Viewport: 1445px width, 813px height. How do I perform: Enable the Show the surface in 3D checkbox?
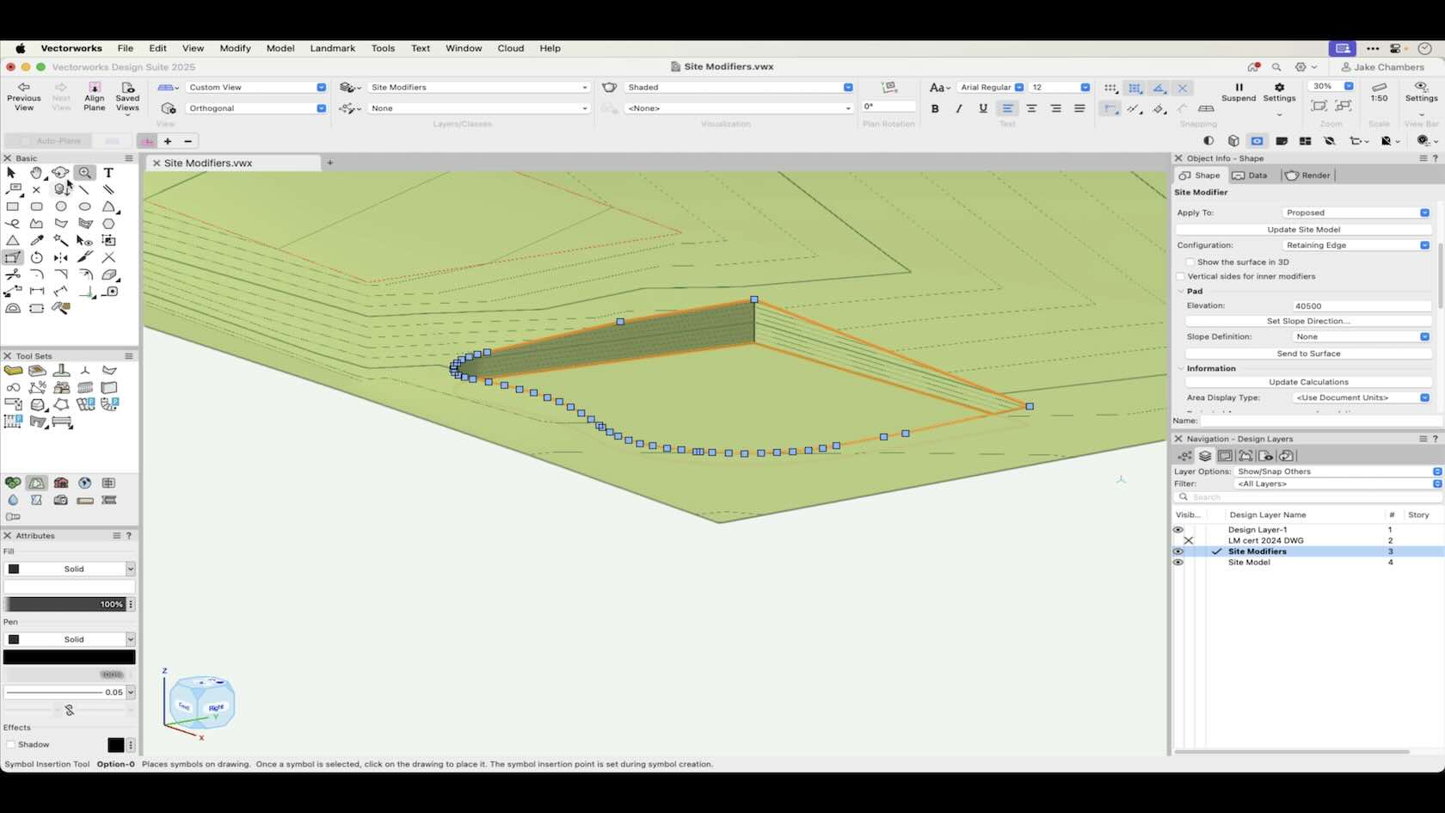click(x=1190, y=262)
